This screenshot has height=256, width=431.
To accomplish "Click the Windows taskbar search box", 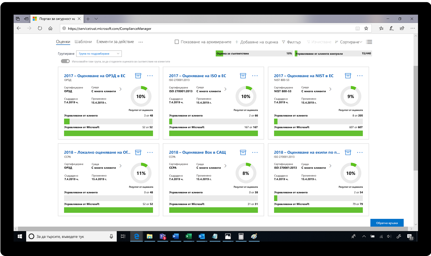I will click(x=71, y=236).
